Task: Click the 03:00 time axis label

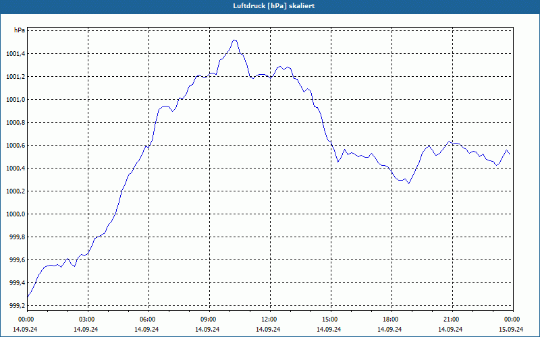Action: (x=88, y=319)
